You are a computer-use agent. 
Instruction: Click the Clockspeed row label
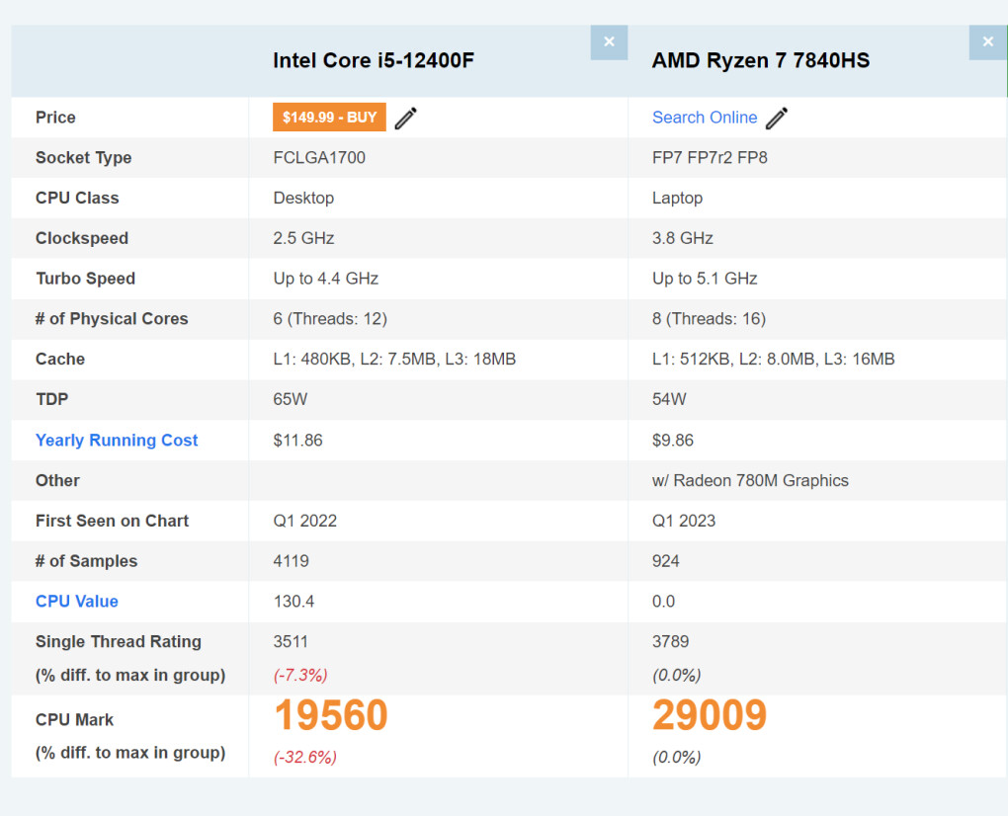(x=82, y=238)
